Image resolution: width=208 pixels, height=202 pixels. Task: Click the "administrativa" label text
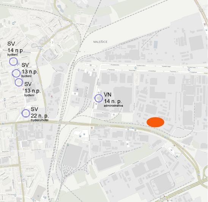pos(113,106)
